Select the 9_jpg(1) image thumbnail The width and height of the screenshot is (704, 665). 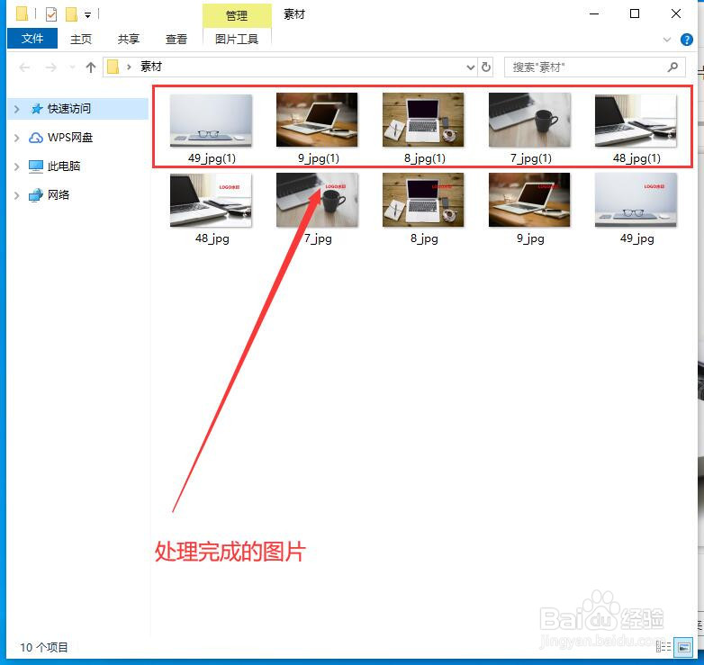317,120
